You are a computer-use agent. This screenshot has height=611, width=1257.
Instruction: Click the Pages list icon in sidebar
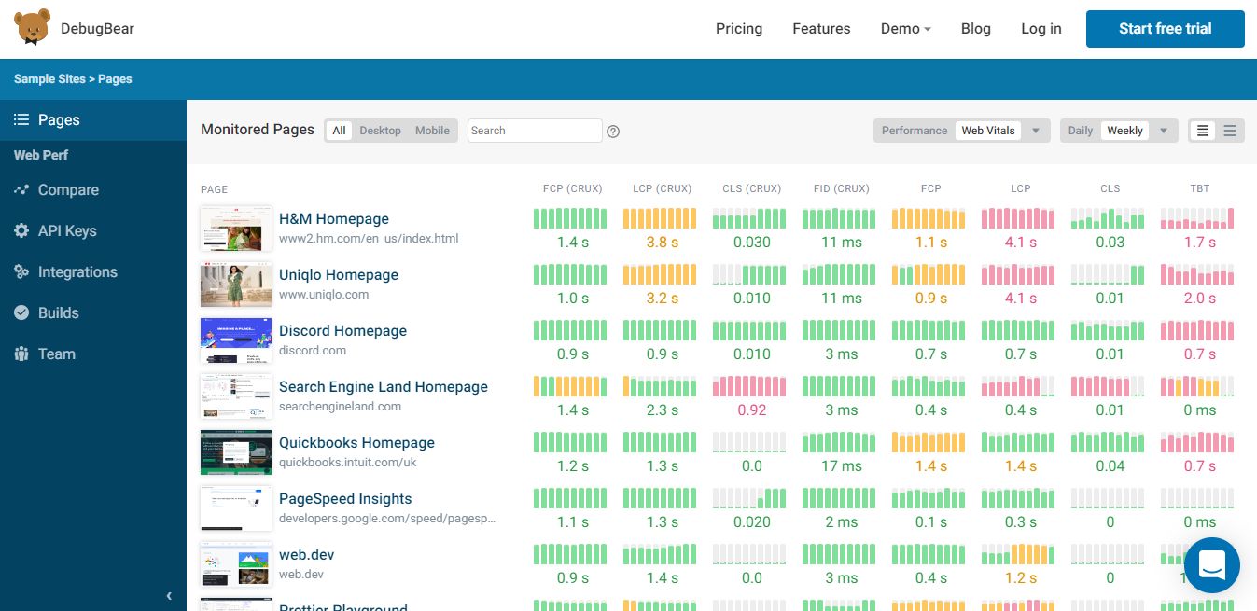pyautogui.click(x=21, y=119)
